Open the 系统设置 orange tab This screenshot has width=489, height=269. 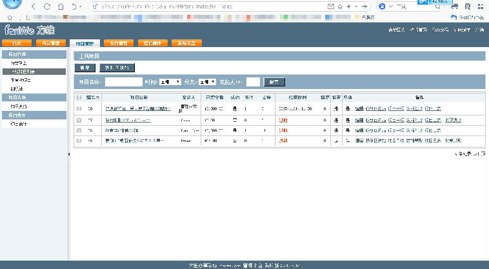click(186, 43)
